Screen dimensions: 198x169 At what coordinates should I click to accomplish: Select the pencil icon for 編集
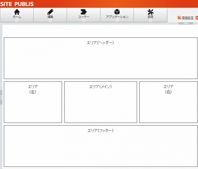point(50,12)
